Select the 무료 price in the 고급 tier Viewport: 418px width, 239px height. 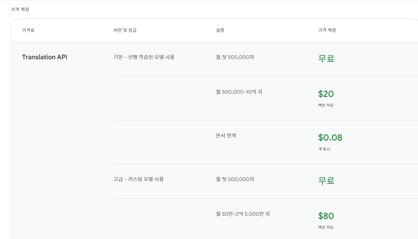326,181
